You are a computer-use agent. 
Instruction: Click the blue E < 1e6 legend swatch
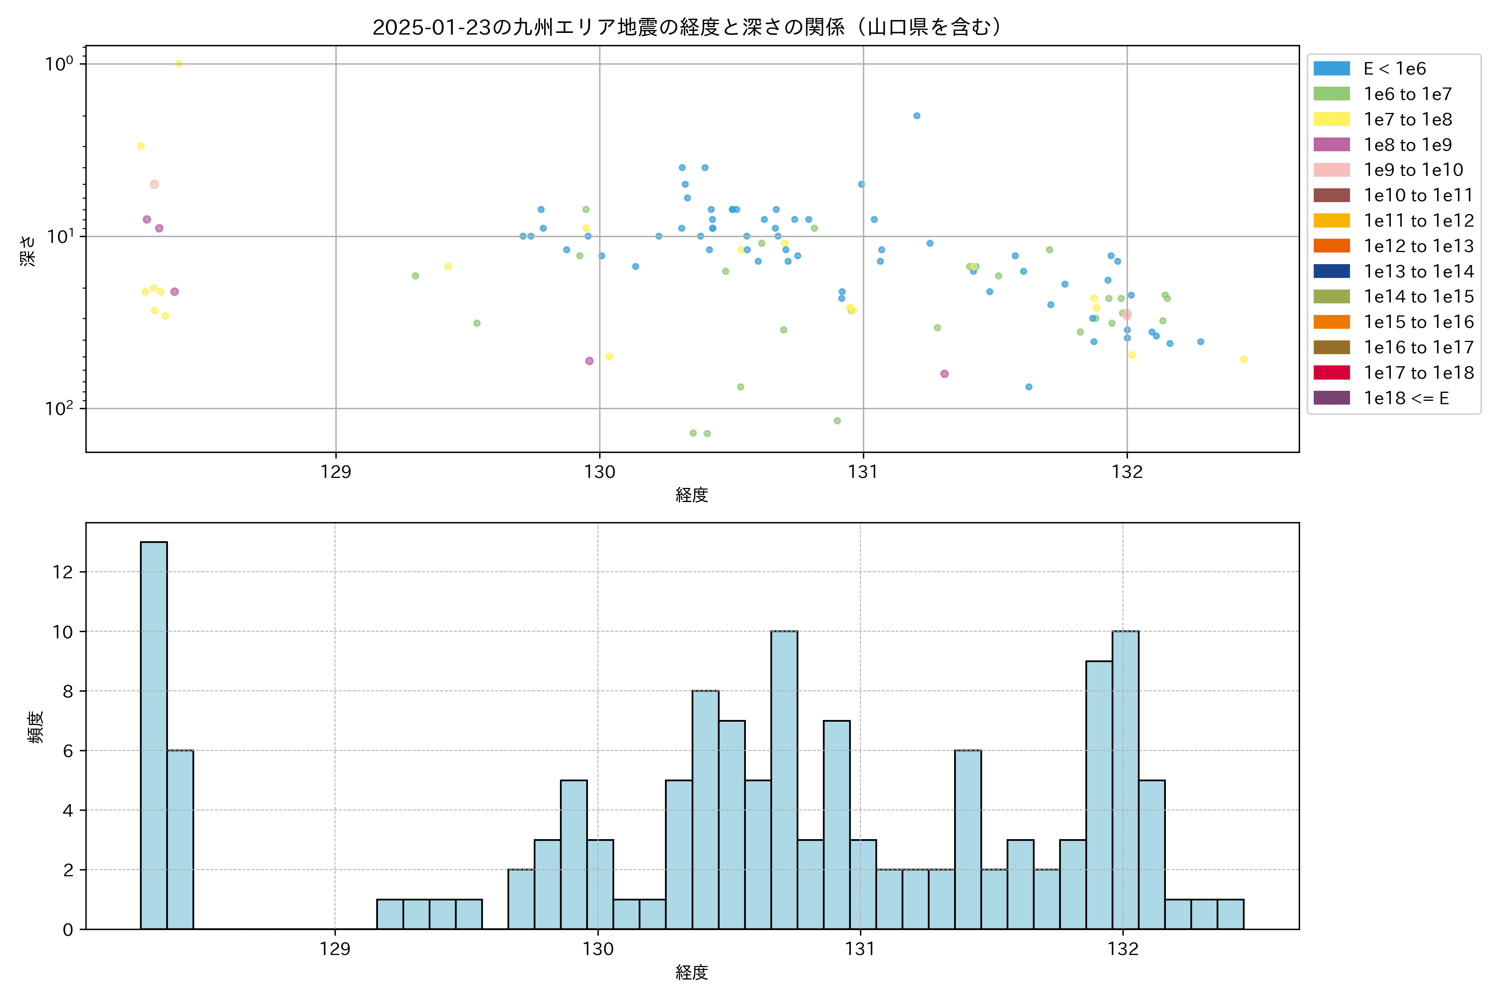point(1332,69)
